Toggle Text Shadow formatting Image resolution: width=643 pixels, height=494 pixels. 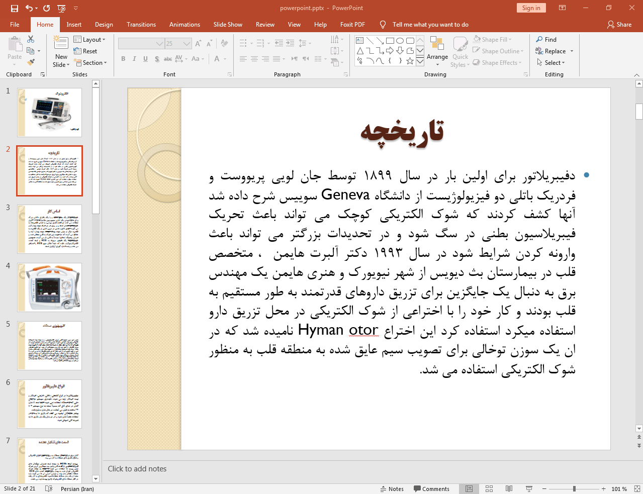click(x=157, y=59)
